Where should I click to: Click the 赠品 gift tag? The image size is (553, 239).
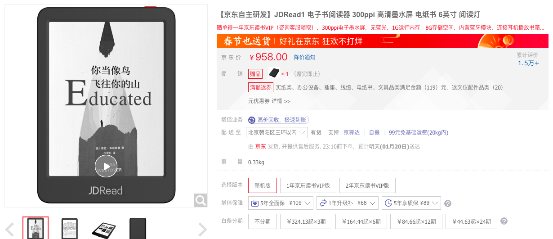[x=255, y=73]
